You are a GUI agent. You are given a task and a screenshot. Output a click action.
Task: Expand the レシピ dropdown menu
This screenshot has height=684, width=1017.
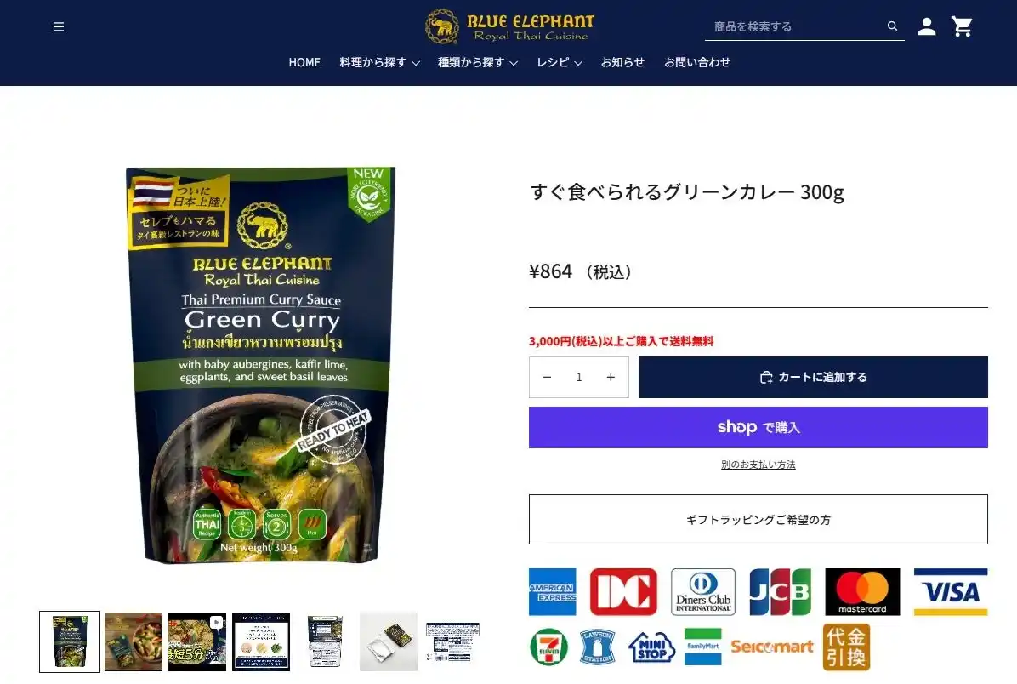pyautogui.click(x=559, y=62)
